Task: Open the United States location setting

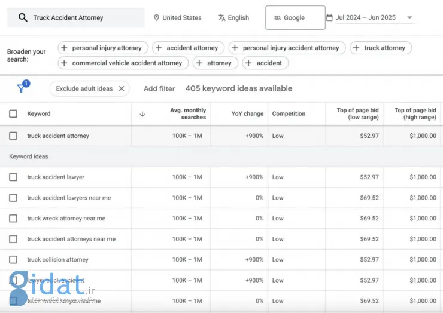Action: pyautogui.click(x=181, y=17)
